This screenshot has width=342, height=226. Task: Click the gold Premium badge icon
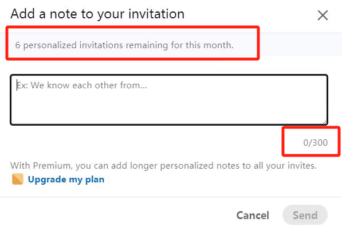(x=18, y=179)
